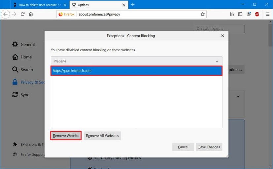Screen dimensions: 273x169
Task: Open a new tab with plus button
Action: click(133, 5)
